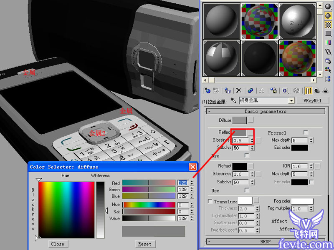Enable the Translucent checkbox
334x250 pixels.
210,201
